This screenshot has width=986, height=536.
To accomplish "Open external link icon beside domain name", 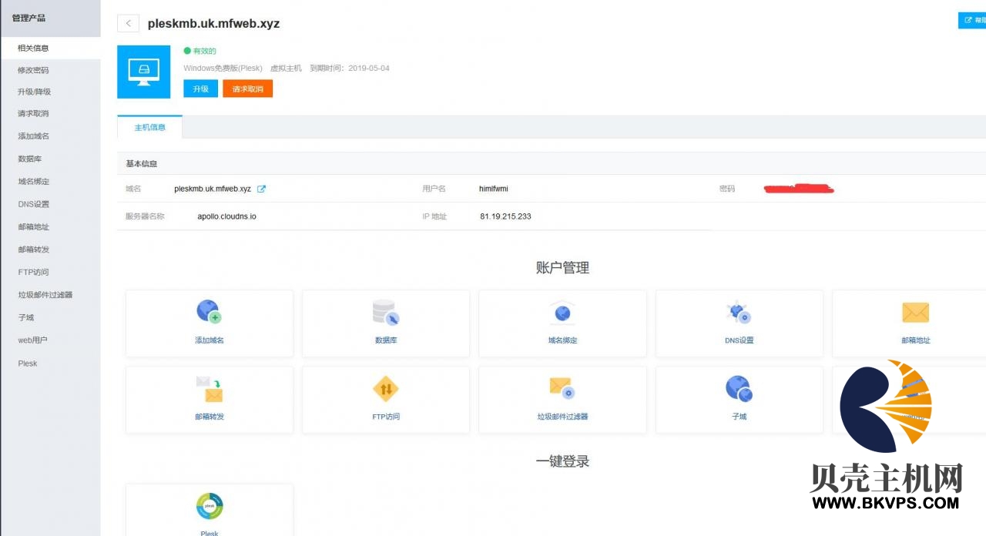I will [261, 189].
